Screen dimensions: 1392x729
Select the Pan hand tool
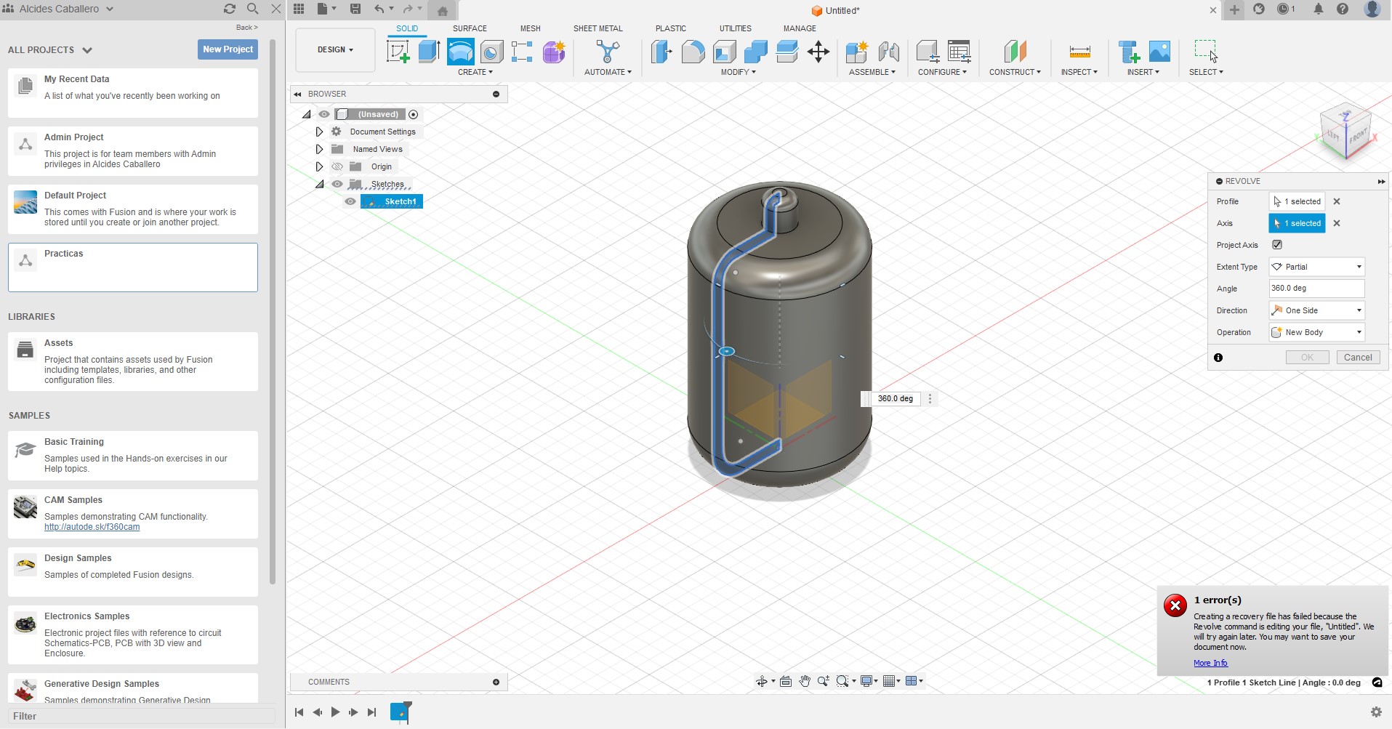click(x=804, y=681)
